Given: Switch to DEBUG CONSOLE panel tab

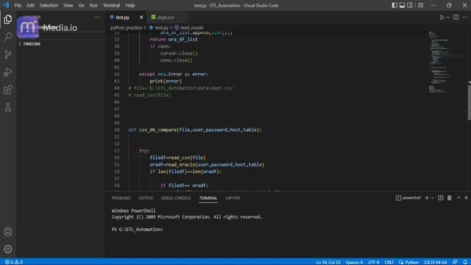Looking at the screenshot, I should [x=176, y=198].
